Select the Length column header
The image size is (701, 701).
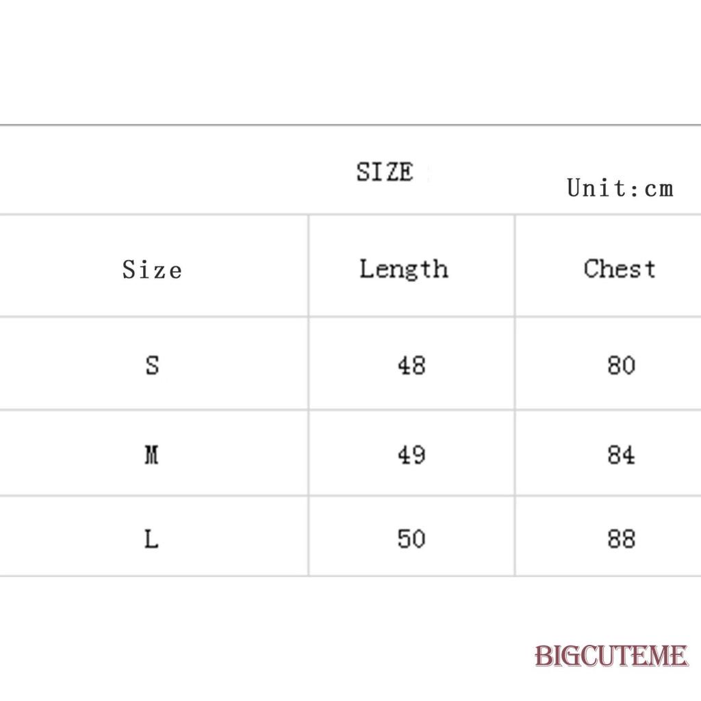coord(404,268)
